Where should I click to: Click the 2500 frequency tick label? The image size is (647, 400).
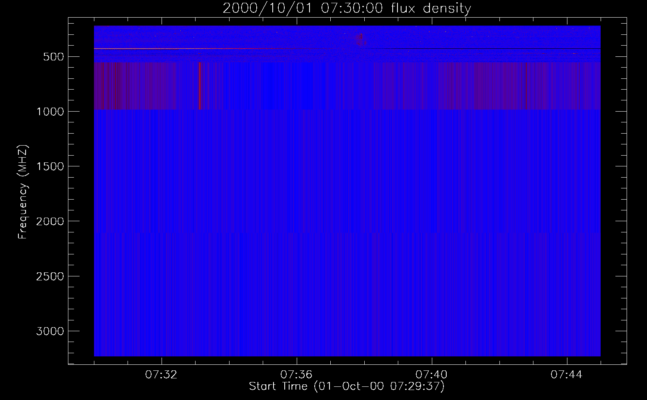pos(50,276)
